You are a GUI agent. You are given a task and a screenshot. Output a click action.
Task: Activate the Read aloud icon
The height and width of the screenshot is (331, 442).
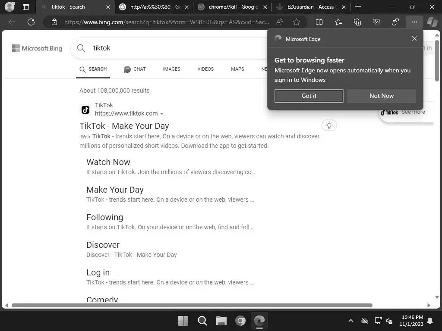(x=279, y=22)
